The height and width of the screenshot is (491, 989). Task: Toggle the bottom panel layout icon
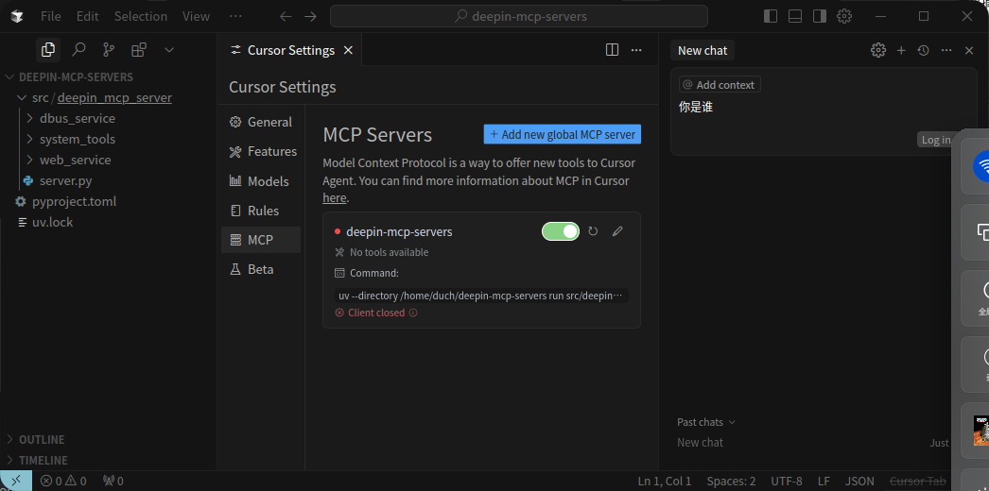point(795,16)
